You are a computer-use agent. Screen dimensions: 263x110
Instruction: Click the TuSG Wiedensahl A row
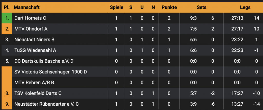coord(35,50)
